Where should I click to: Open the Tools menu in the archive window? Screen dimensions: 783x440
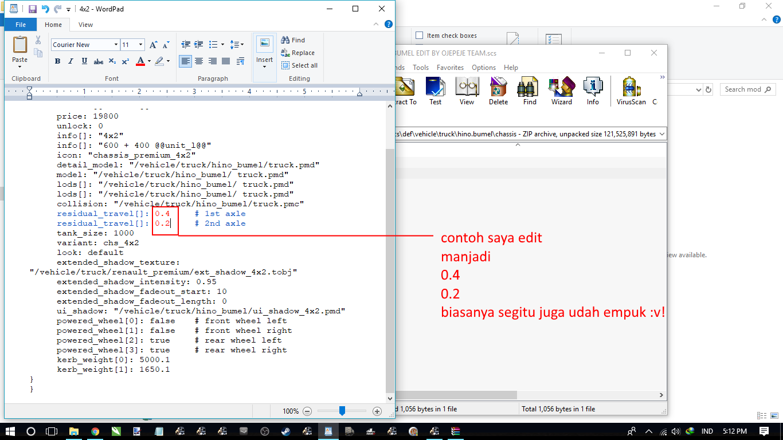coord(421,68)
